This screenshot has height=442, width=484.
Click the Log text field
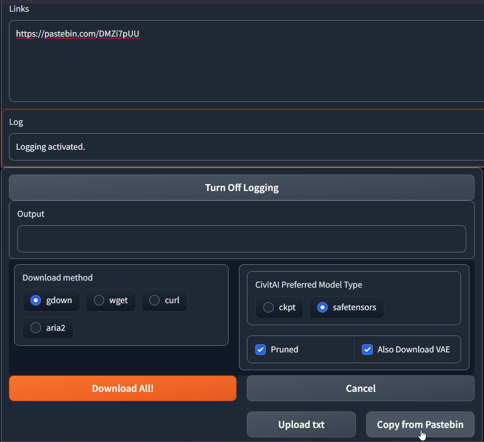coord(246,147)
